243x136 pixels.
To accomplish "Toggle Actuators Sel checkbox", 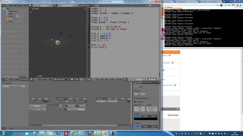I will point(107,99).
